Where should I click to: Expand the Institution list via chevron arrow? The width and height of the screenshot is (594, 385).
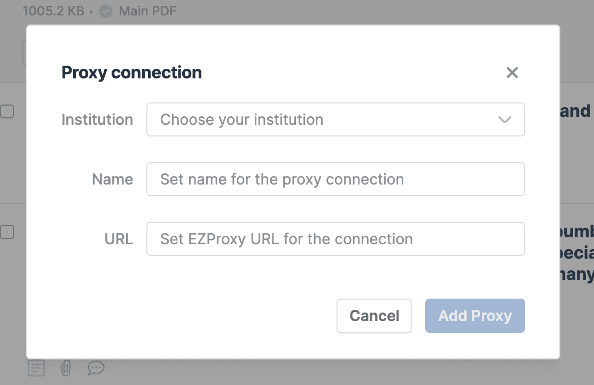pyautogui.click(x=504, y=119)
